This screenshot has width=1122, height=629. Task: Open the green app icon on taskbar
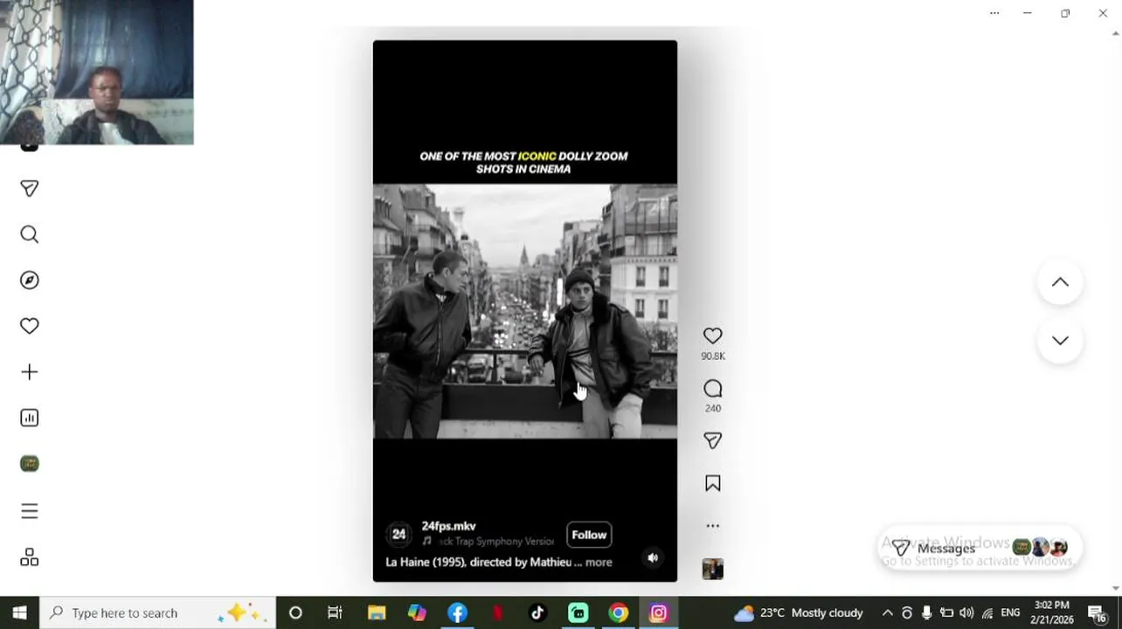[578, 612]
